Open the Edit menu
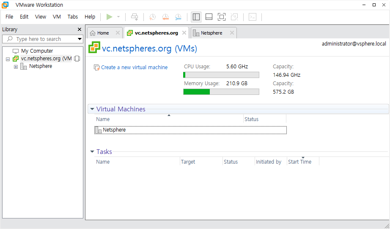Image resolution: width=390 pixels, height=229 pixels. [24, 16]
